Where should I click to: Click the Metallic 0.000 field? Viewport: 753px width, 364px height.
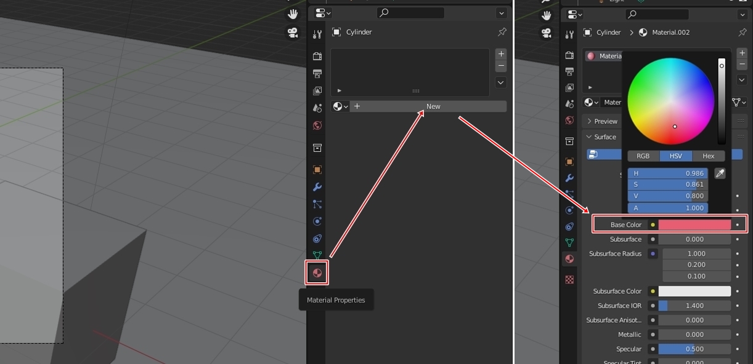pyautogui.click(x=694, y=334)
